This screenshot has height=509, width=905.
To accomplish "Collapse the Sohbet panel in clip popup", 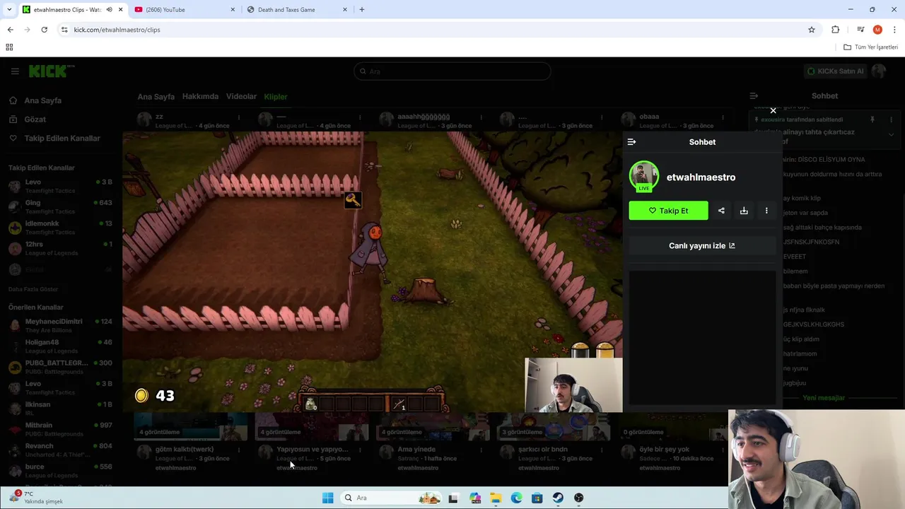I will (x=631, y=142).
